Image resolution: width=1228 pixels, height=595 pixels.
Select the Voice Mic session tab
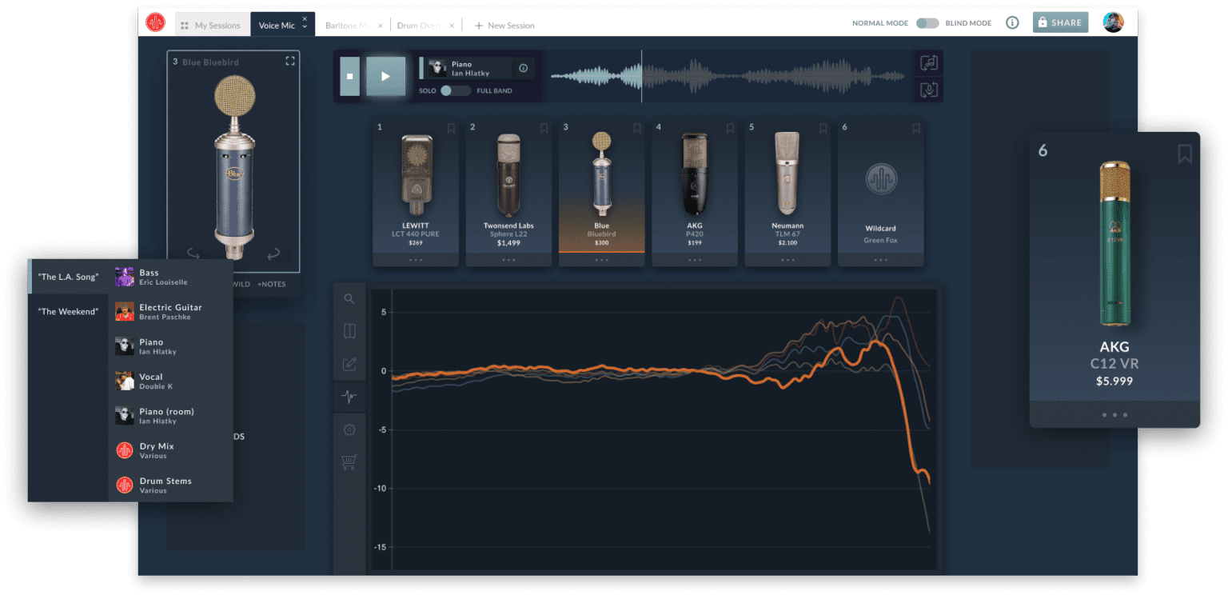277,26
